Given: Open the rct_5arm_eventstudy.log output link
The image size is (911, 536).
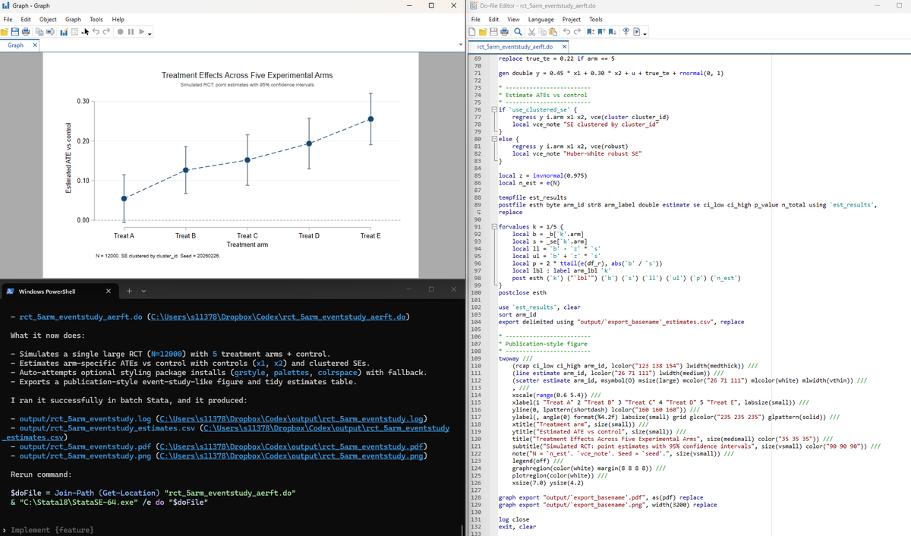Looking at the screenshot, I should click(291, 419).
